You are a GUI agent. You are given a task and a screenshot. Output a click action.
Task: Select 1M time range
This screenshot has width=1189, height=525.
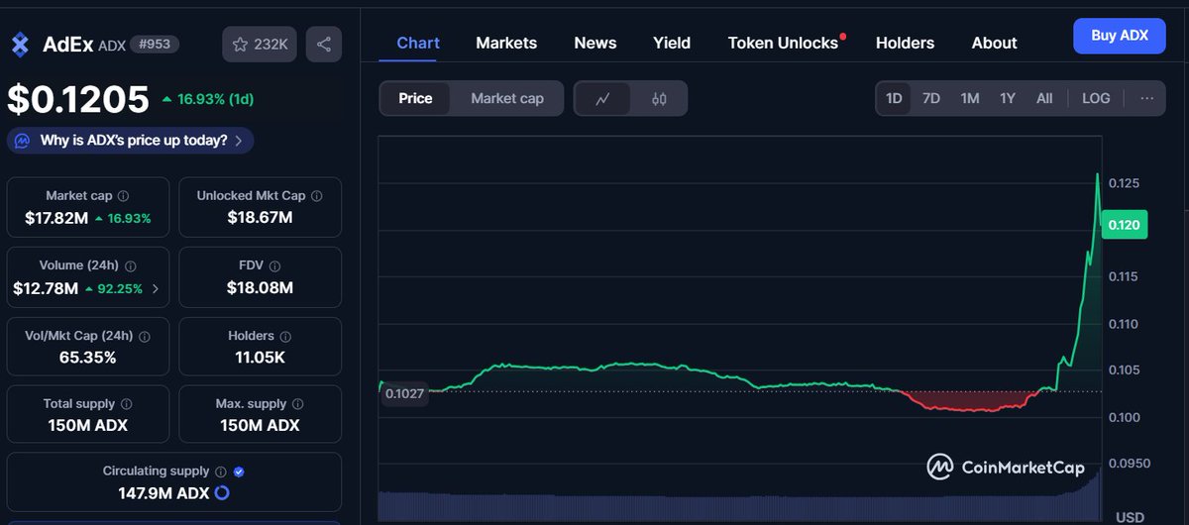pos(970,98)
